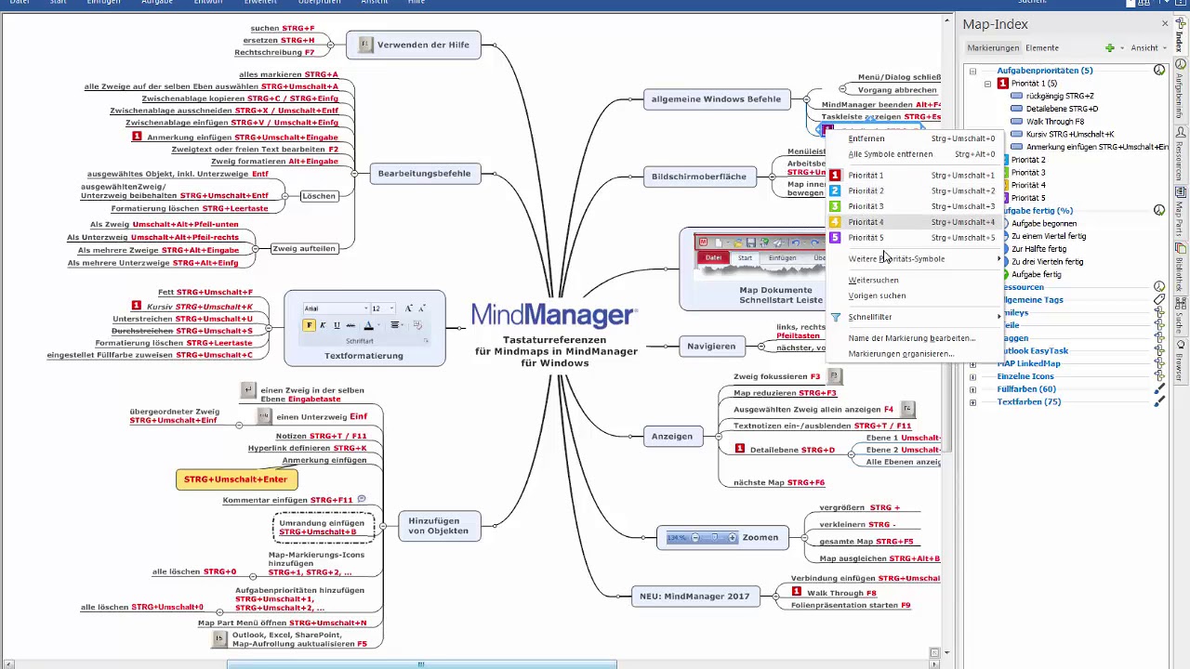The image size is (1190, 669).
Task: Click Priorität 2 in Map-Index tree
Action: (1028, 160)
